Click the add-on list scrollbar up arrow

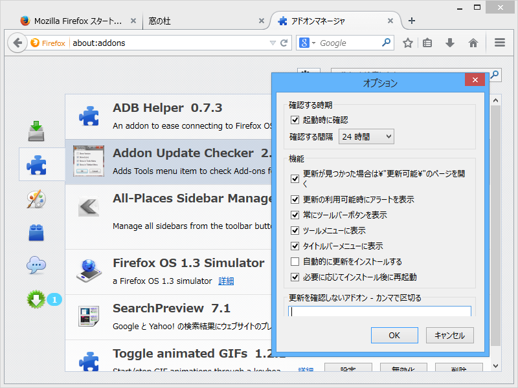(x=495, y=100)
